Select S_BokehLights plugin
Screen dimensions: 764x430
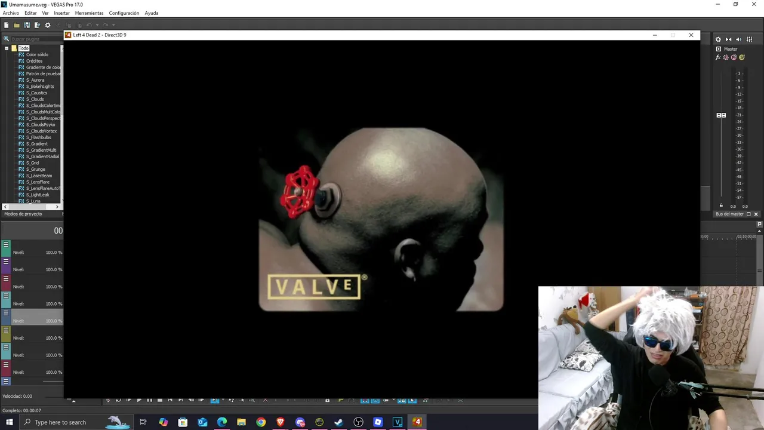(40, 87)
